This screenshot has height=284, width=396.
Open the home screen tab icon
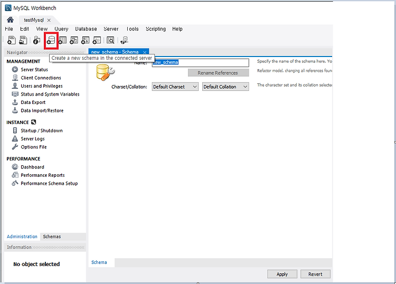pyautogui.click(x=11, y=20)
